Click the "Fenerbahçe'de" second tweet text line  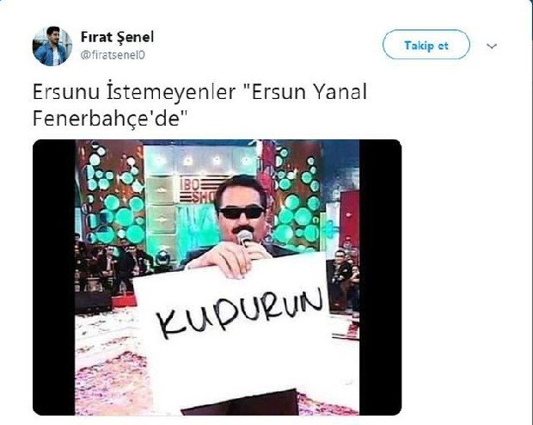pyautogui.click(x=111, y=119)
